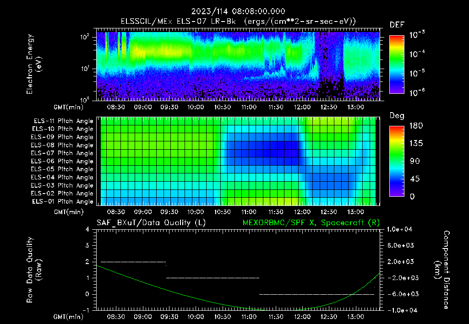This screenshot has width=469, height=324.
Task: Click the Raw Data Quality (Raw) axis label
Action: pyautogui.click(x=34, y=270)
